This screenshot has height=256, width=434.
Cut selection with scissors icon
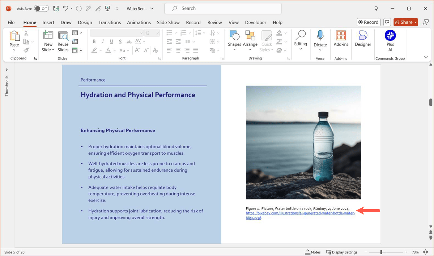[26, 33]
